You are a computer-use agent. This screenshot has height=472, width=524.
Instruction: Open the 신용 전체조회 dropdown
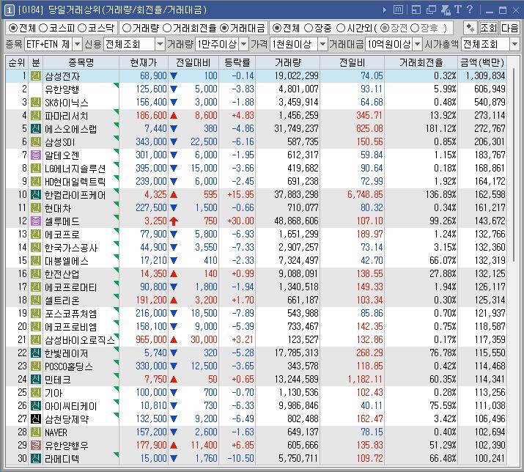coord(160,44)
